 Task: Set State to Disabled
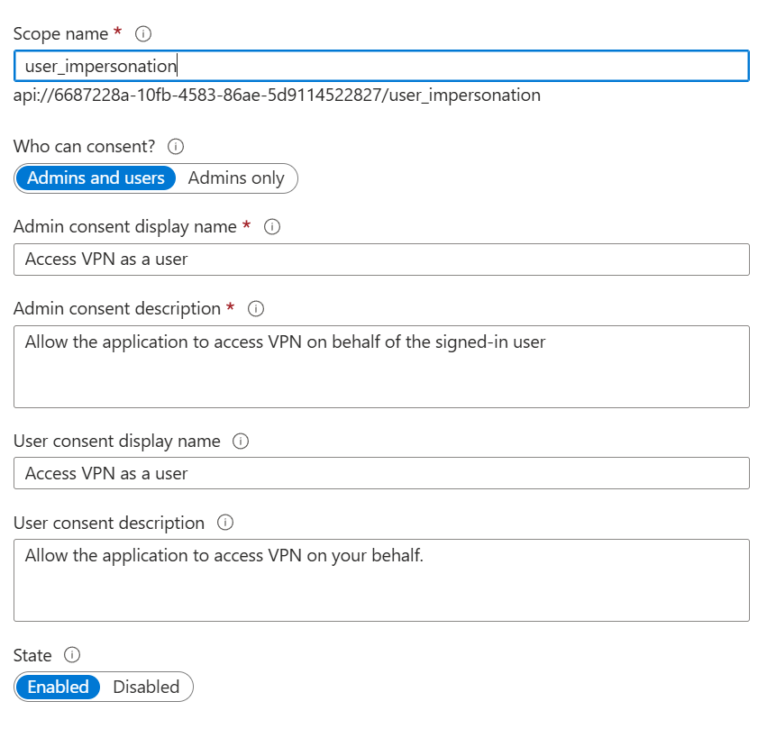(146, 687)
